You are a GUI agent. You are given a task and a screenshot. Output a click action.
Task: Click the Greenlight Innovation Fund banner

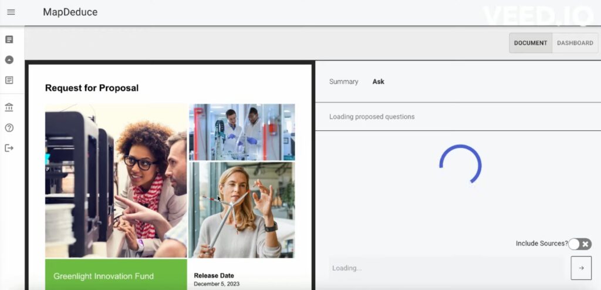116,275
